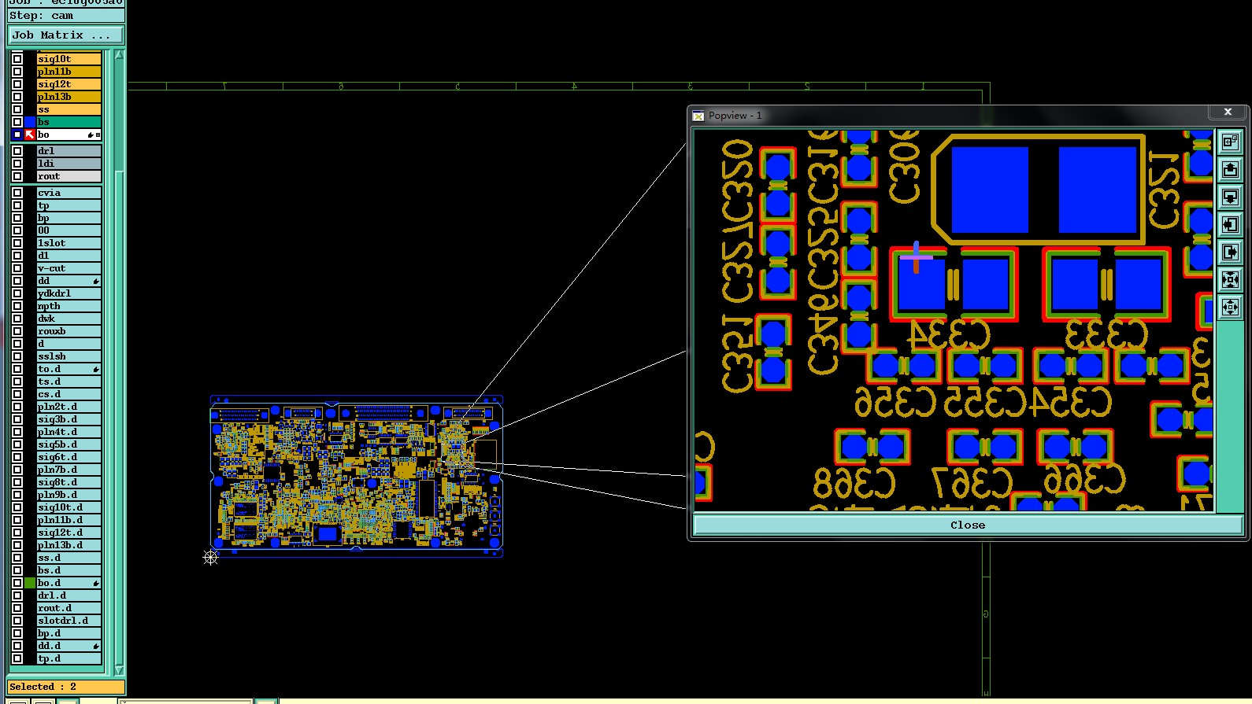
Task: Click the green color swatch of bo.d layer
Action: coord(30,583)
